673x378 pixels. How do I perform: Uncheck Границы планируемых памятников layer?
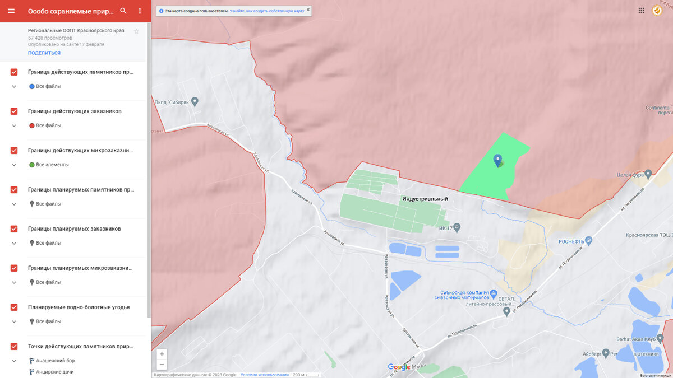point(14,190)
